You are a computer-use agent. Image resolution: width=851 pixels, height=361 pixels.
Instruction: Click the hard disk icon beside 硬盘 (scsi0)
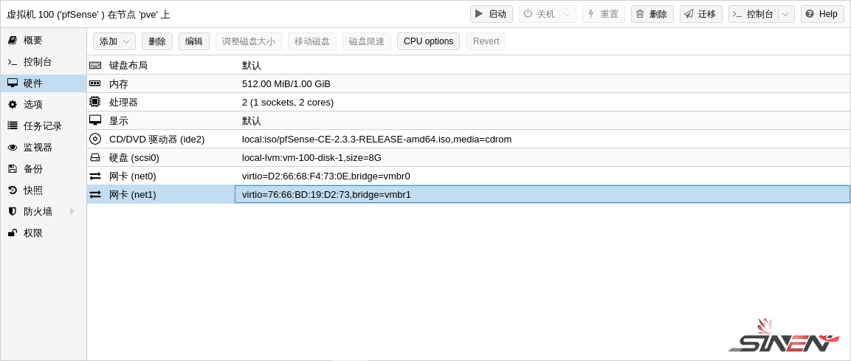pos(95,157)
